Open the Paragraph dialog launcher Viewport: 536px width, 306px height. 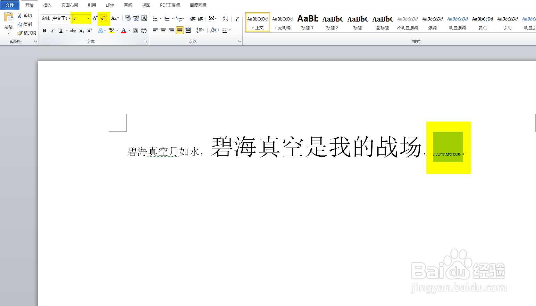tap(239, 41)
